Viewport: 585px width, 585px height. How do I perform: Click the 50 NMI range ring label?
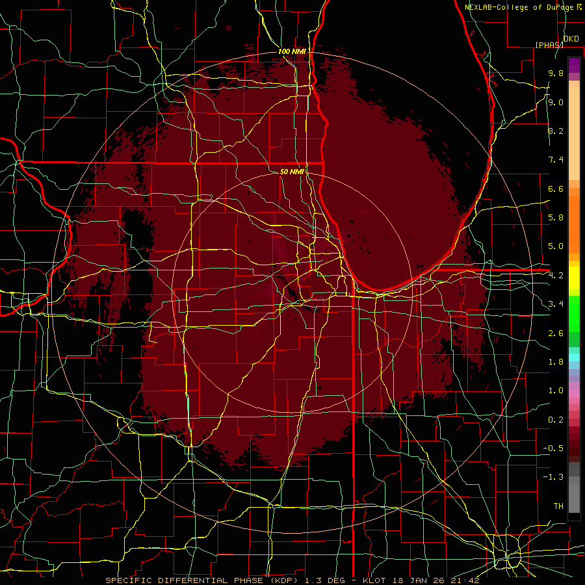[x=292, y=172]
